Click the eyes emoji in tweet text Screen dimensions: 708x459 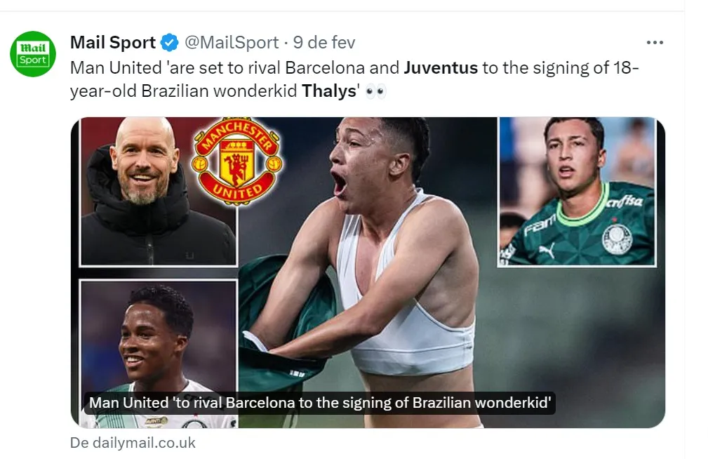point(375,92)
